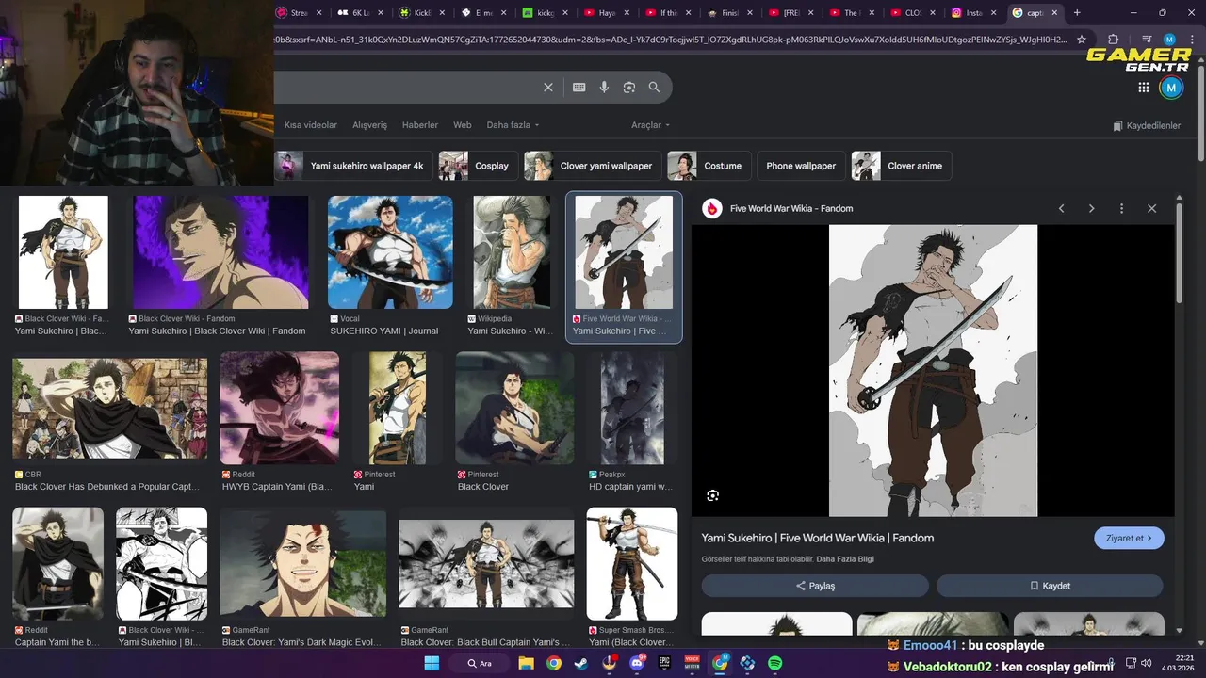1206x678 pixels.
Task: Start voice search with the microphone icon
Action: point(604,88)
